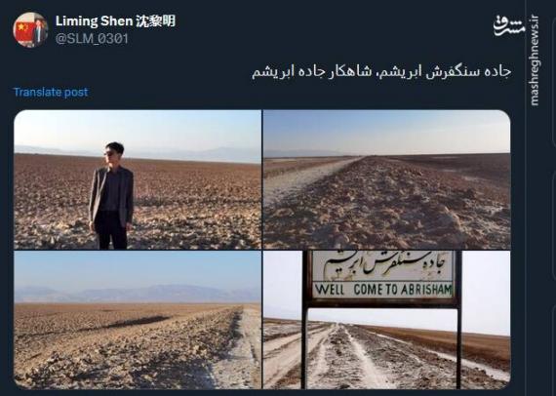Click the display name Liming Shen
Screen dimensions: 556x396
pyautogui.click(x=94, y=20)
